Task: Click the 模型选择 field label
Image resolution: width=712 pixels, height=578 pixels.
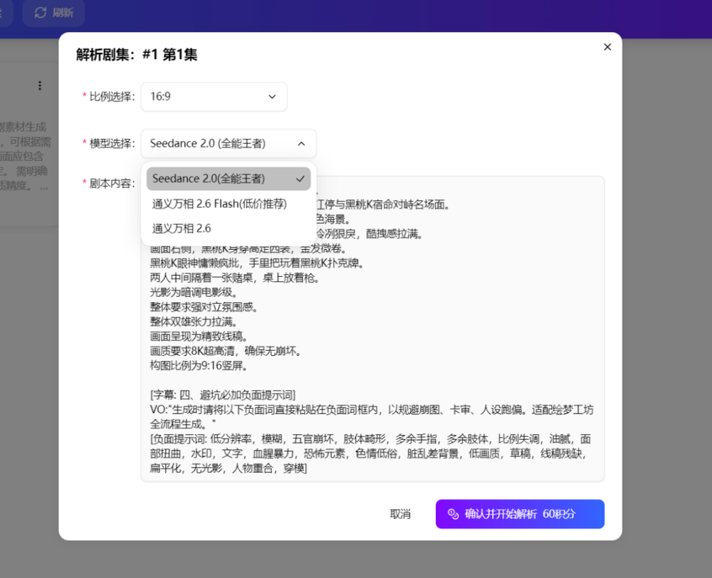Action: pyautogui.click(x=112, y=144)
